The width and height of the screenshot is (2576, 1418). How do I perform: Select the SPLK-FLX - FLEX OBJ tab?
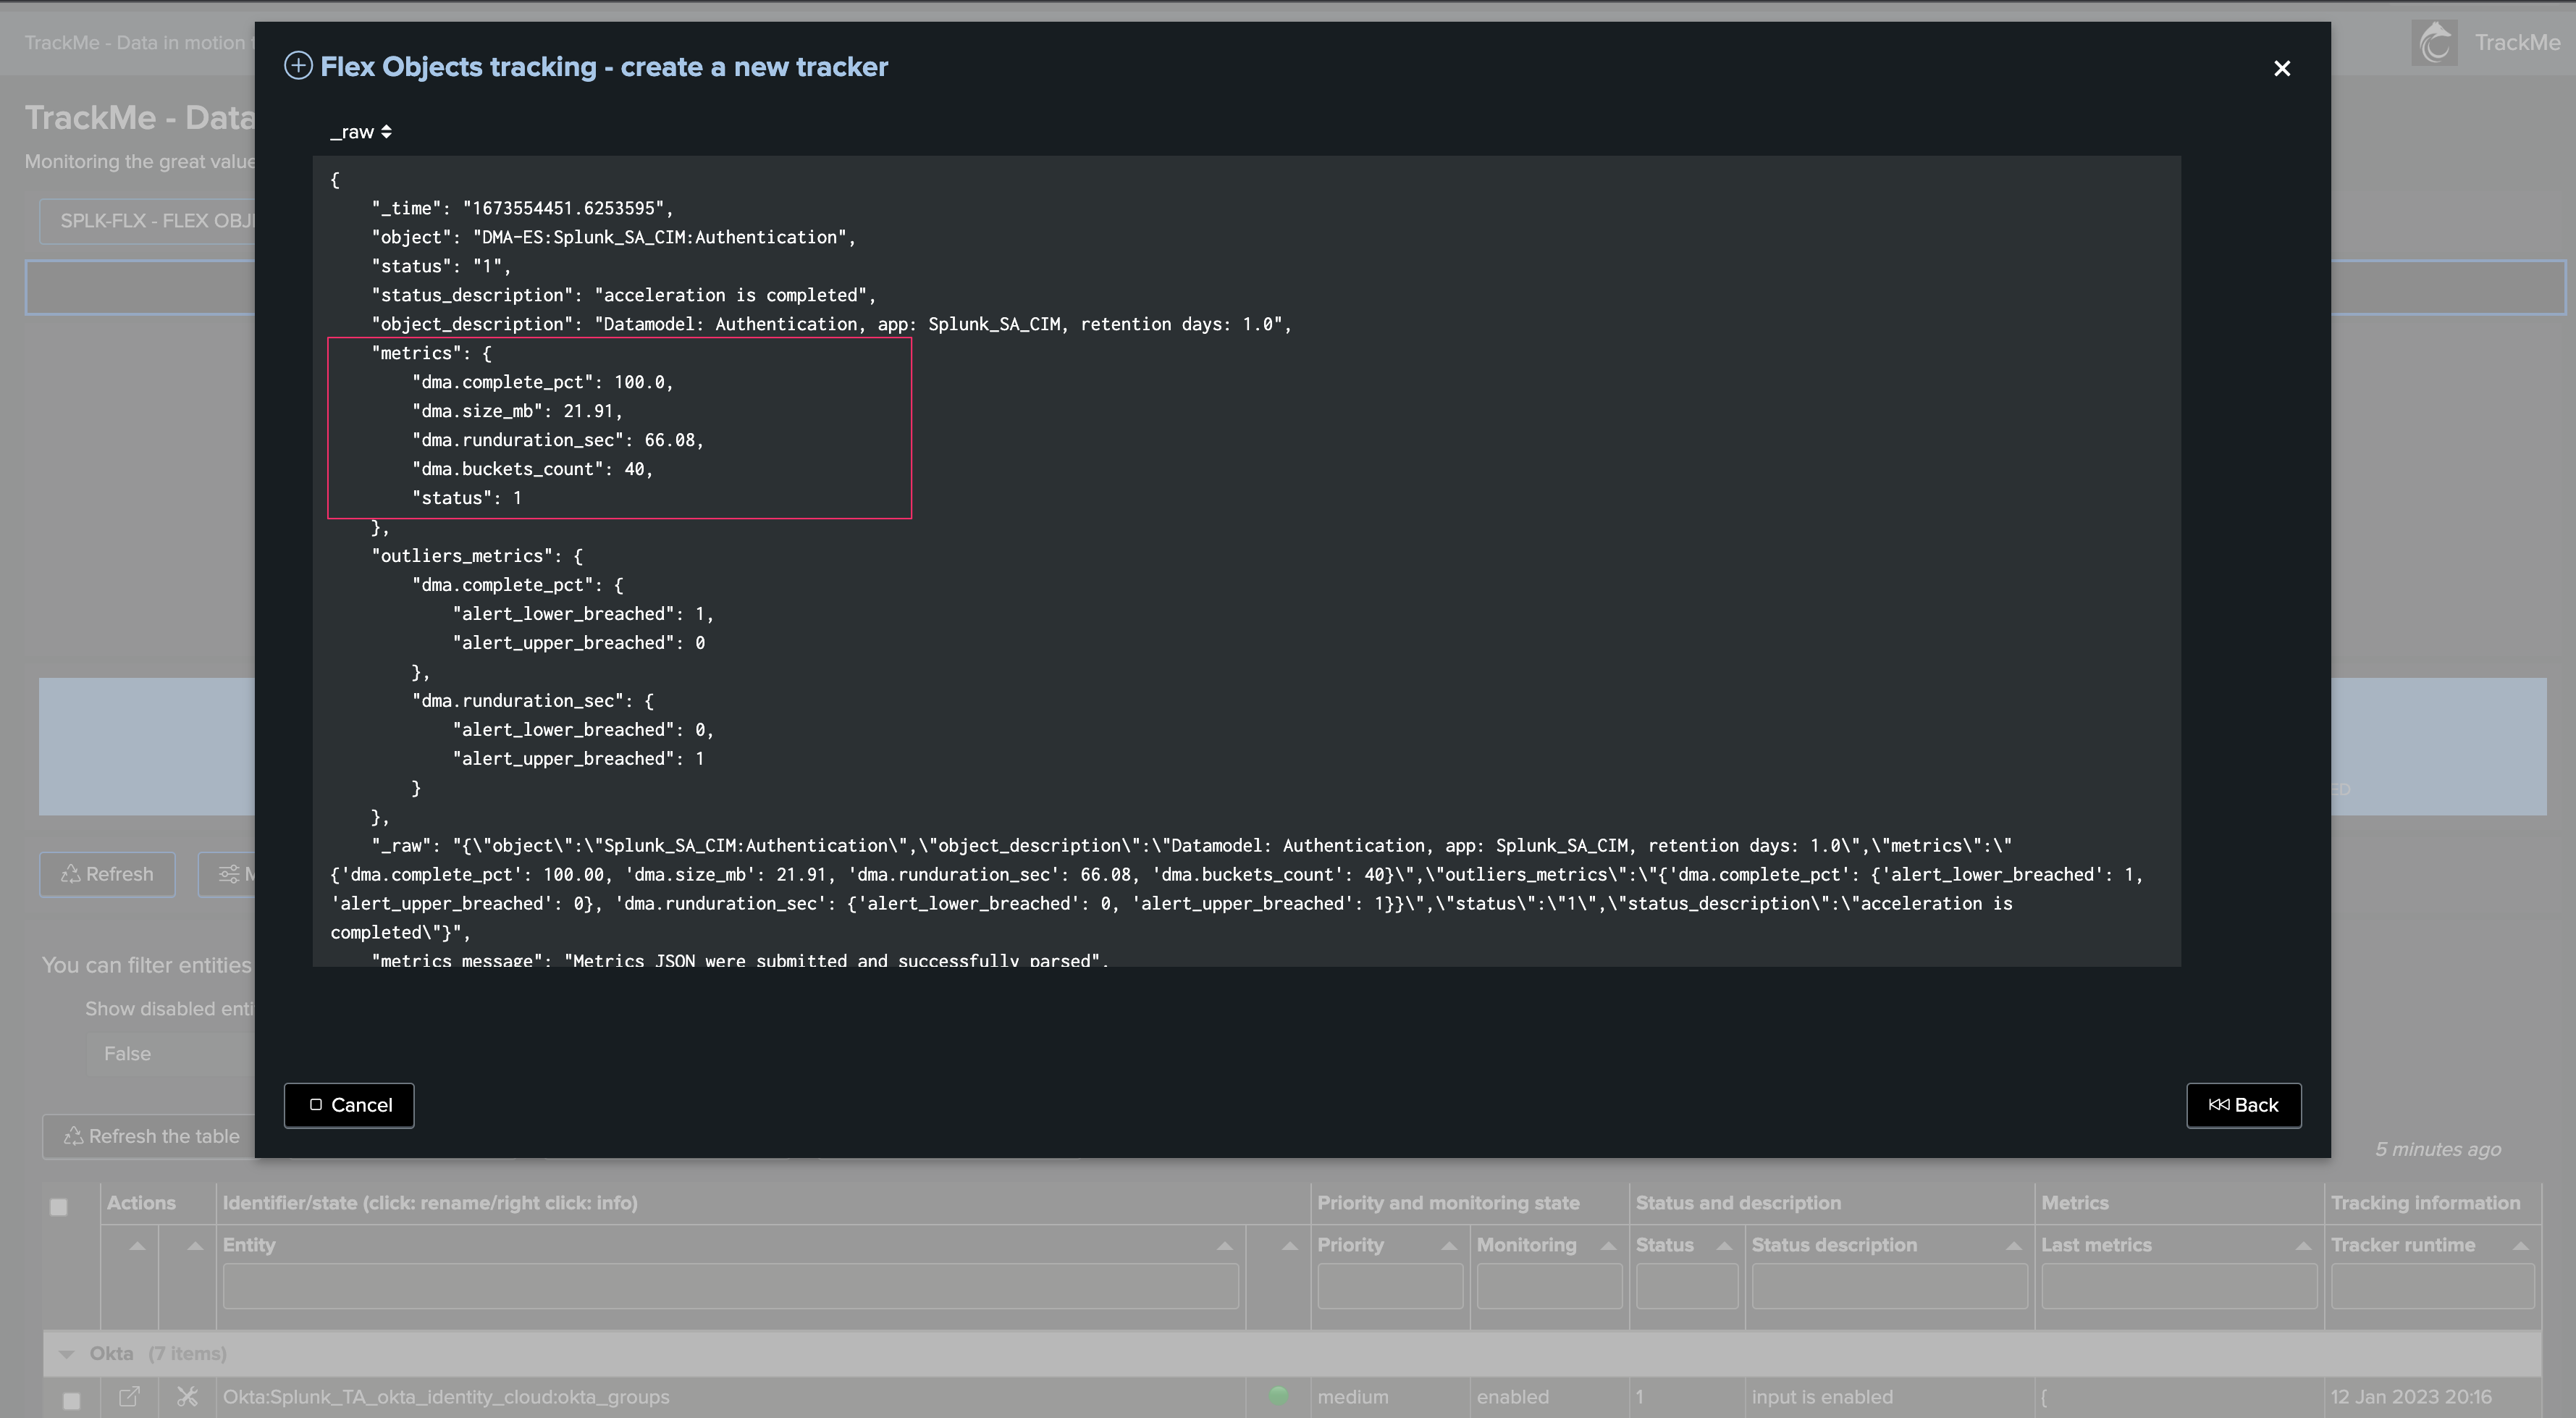[x=148, y=221]
